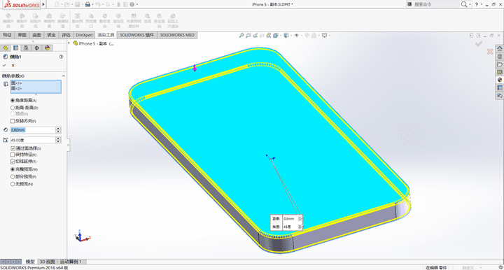Switch to the SOLIDWORKS 插件 tab

(137, 35)
